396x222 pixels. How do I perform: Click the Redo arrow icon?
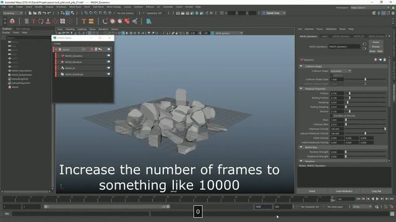point(49,13)
